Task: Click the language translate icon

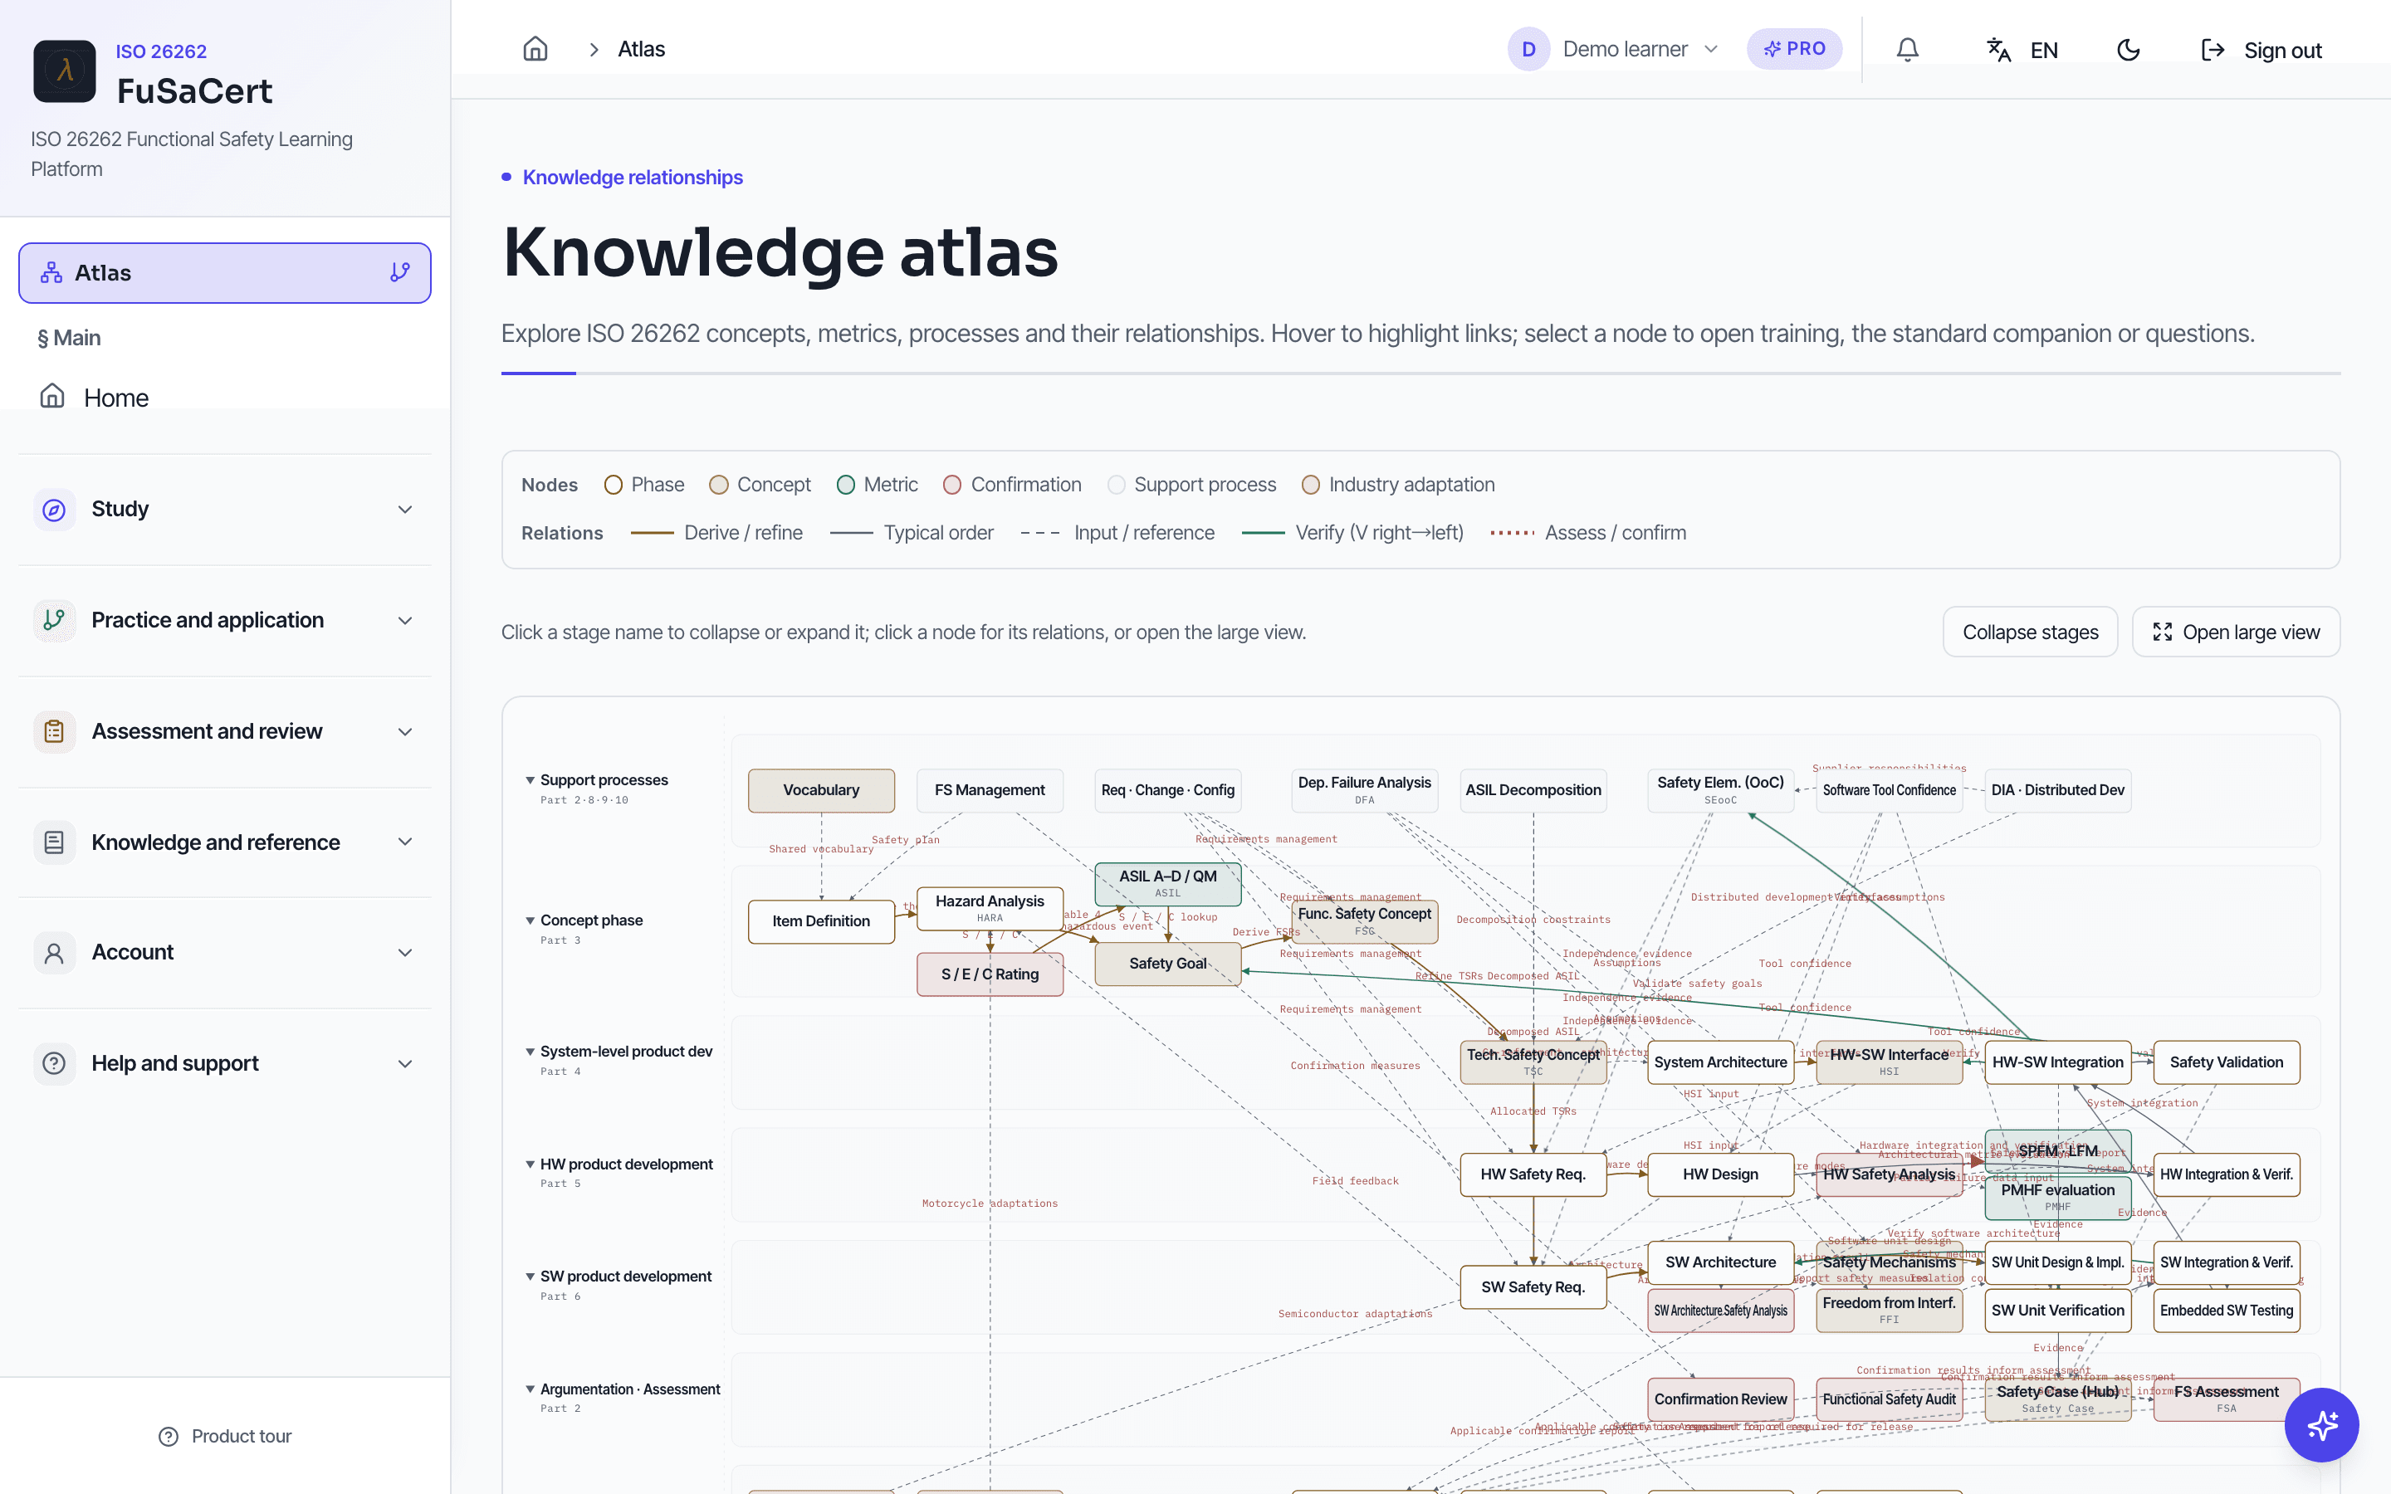Action: (x=1999, y=50)
